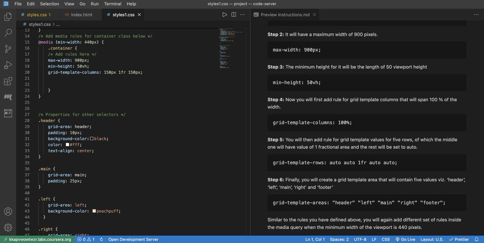Open the Run and Debug panel
This screenshot has height=243, width=484.
click(x=8, y=65)
